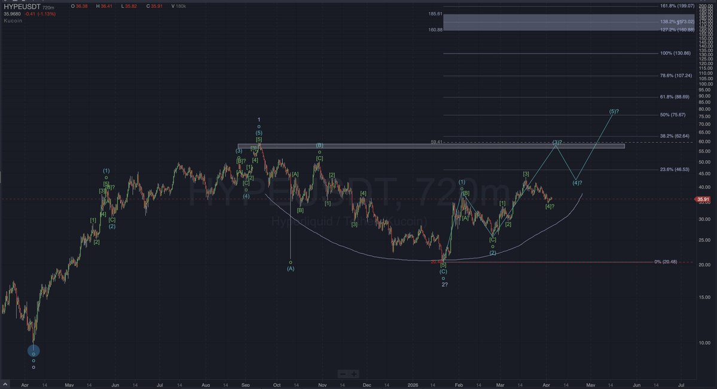Click the Open value 36.38
Image resolution: width=717 pixels, height=389 pixels.
point(81,7)
